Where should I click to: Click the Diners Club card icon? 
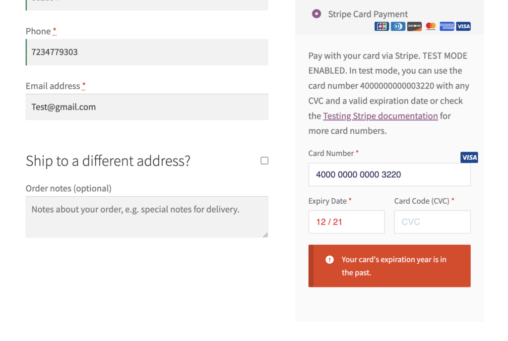pyautogui.click(x=398, y=26)
